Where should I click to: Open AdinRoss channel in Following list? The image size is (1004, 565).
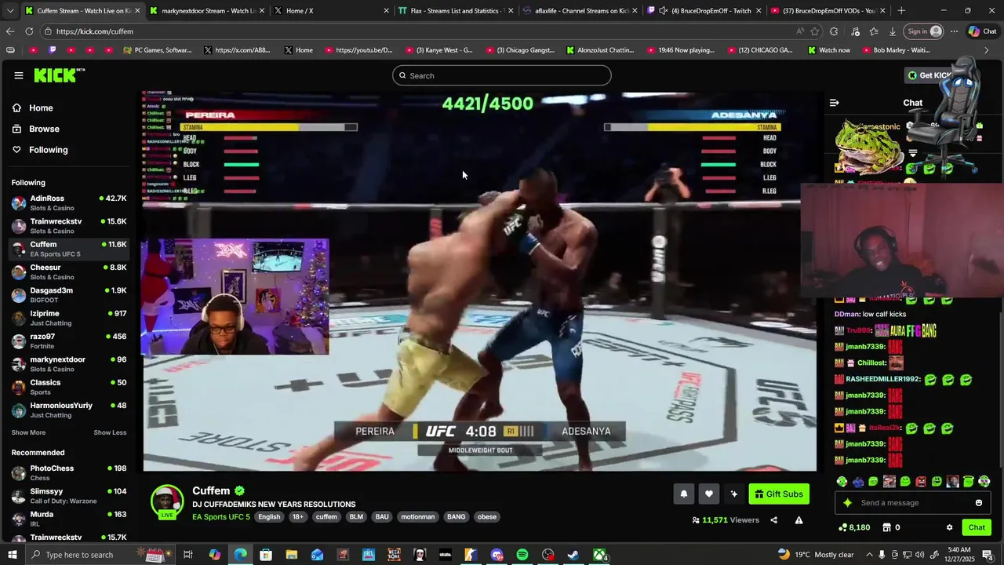(69, 203)
